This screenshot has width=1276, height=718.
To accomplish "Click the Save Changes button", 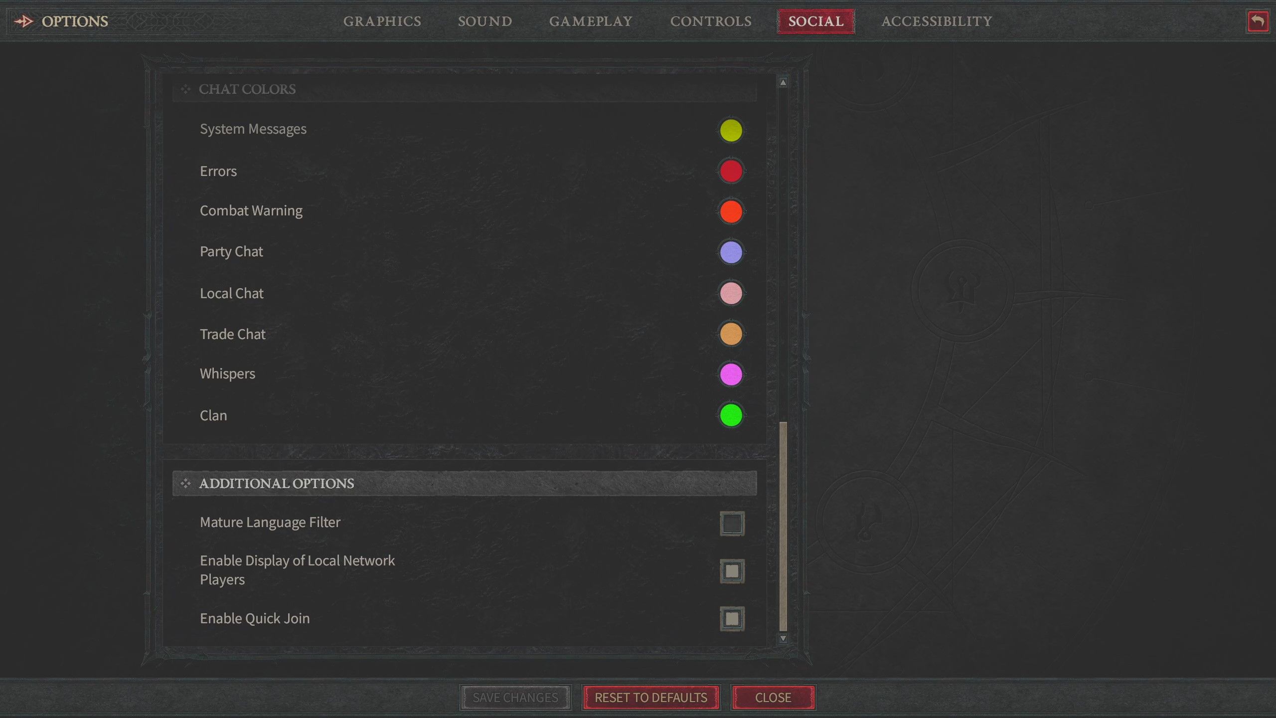I will click(x=515, y=697).
